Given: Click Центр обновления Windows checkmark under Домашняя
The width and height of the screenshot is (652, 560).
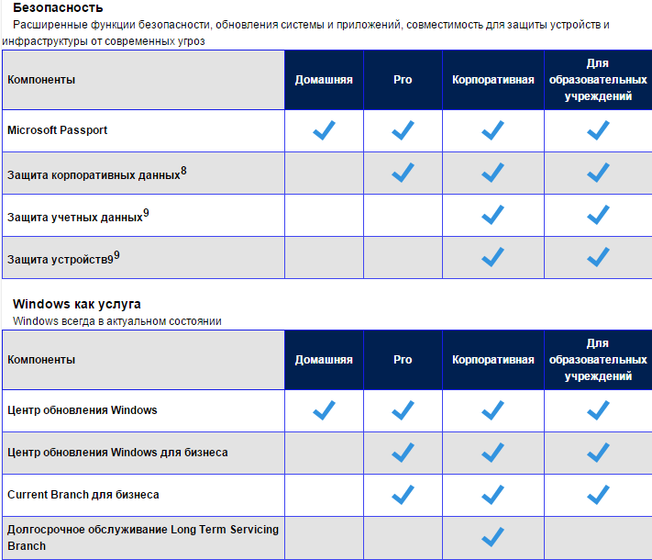Looking at the screenshot, I should tap(324, 410).
